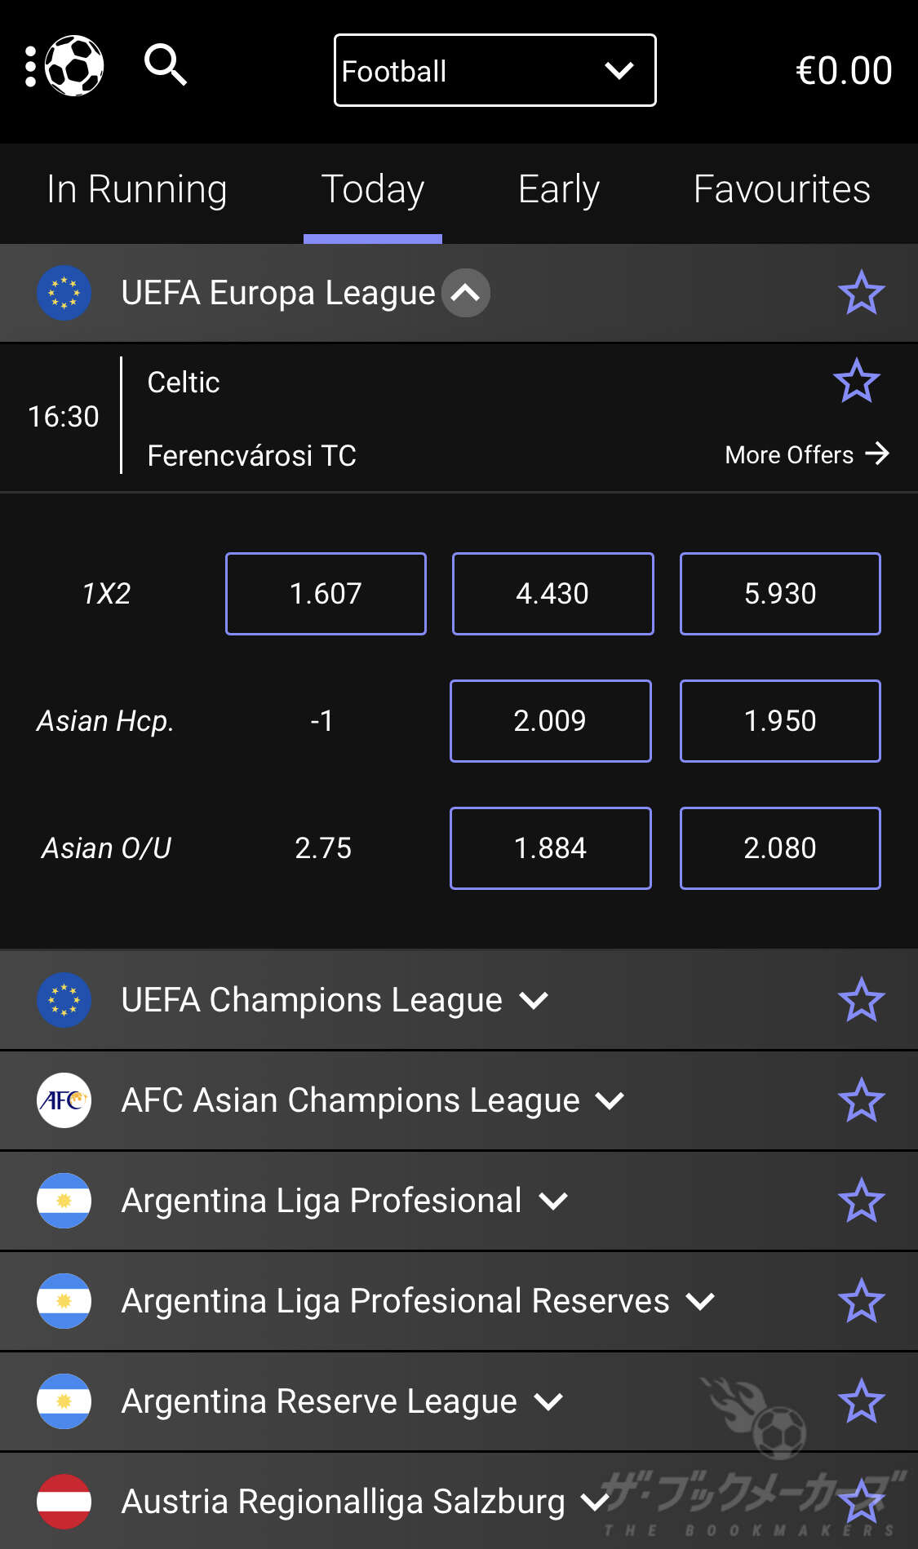
Task: Click the €0.00 account balance
Action: point(843,71)
